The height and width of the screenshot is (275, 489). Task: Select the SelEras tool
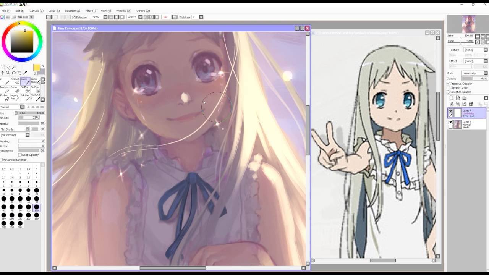point(35,89)
